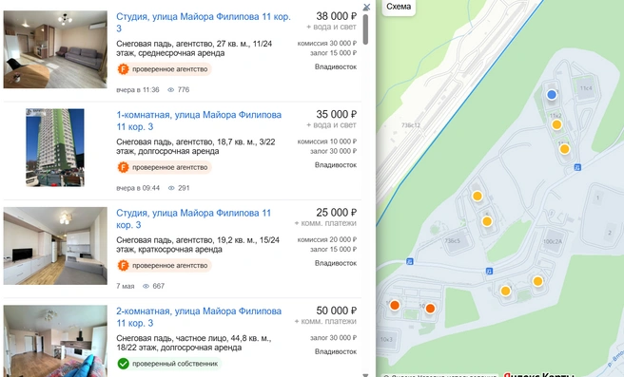Select the yellow marker on building 11к2
Image resolution: width=624 pixels, height=377 pixels.
(556, 124)
